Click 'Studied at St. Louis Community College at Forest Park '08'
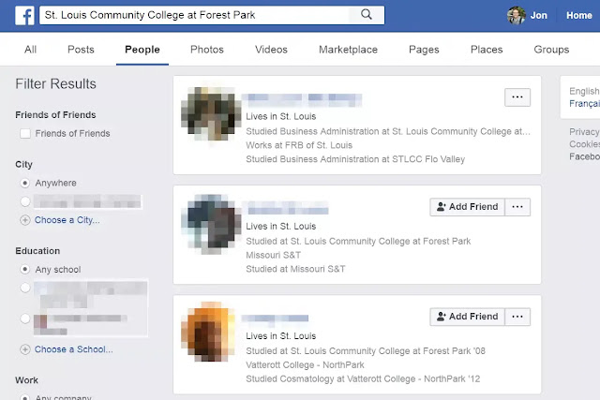The height and width of the screenshot is (400, 600). click(x=366, y=350)
